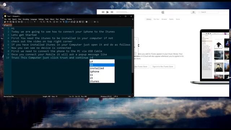Click the Open file toolbar icon
The width and height of the screenshot is (231, 130).
8,22
